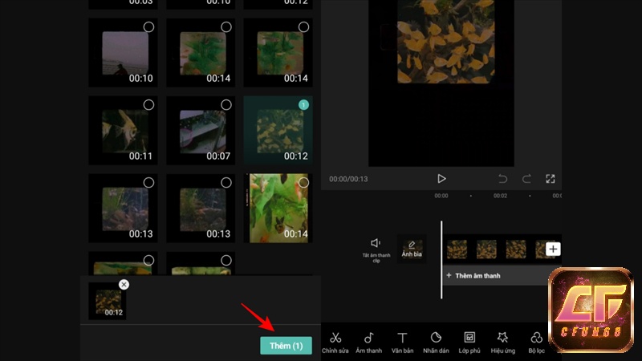
Task: Open the Bộ lọc filter tool
Action: coord(536,343)
